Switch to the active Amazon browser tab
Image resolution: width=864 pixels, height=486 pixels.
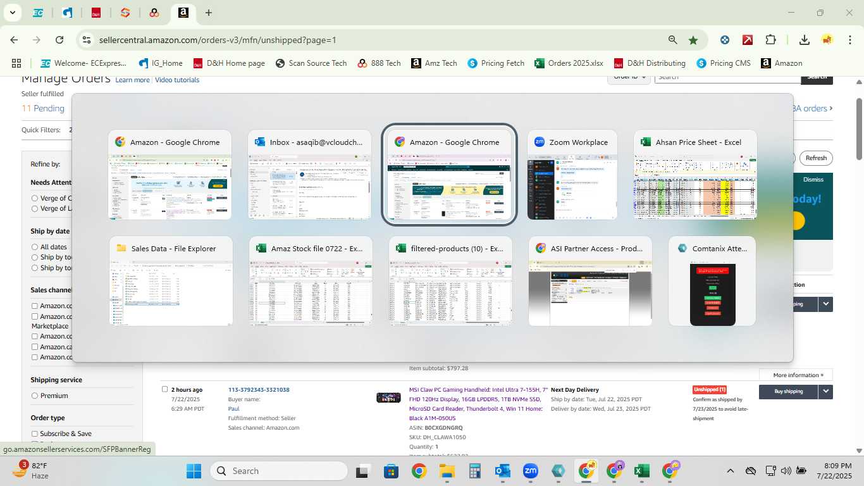point(183,13)
